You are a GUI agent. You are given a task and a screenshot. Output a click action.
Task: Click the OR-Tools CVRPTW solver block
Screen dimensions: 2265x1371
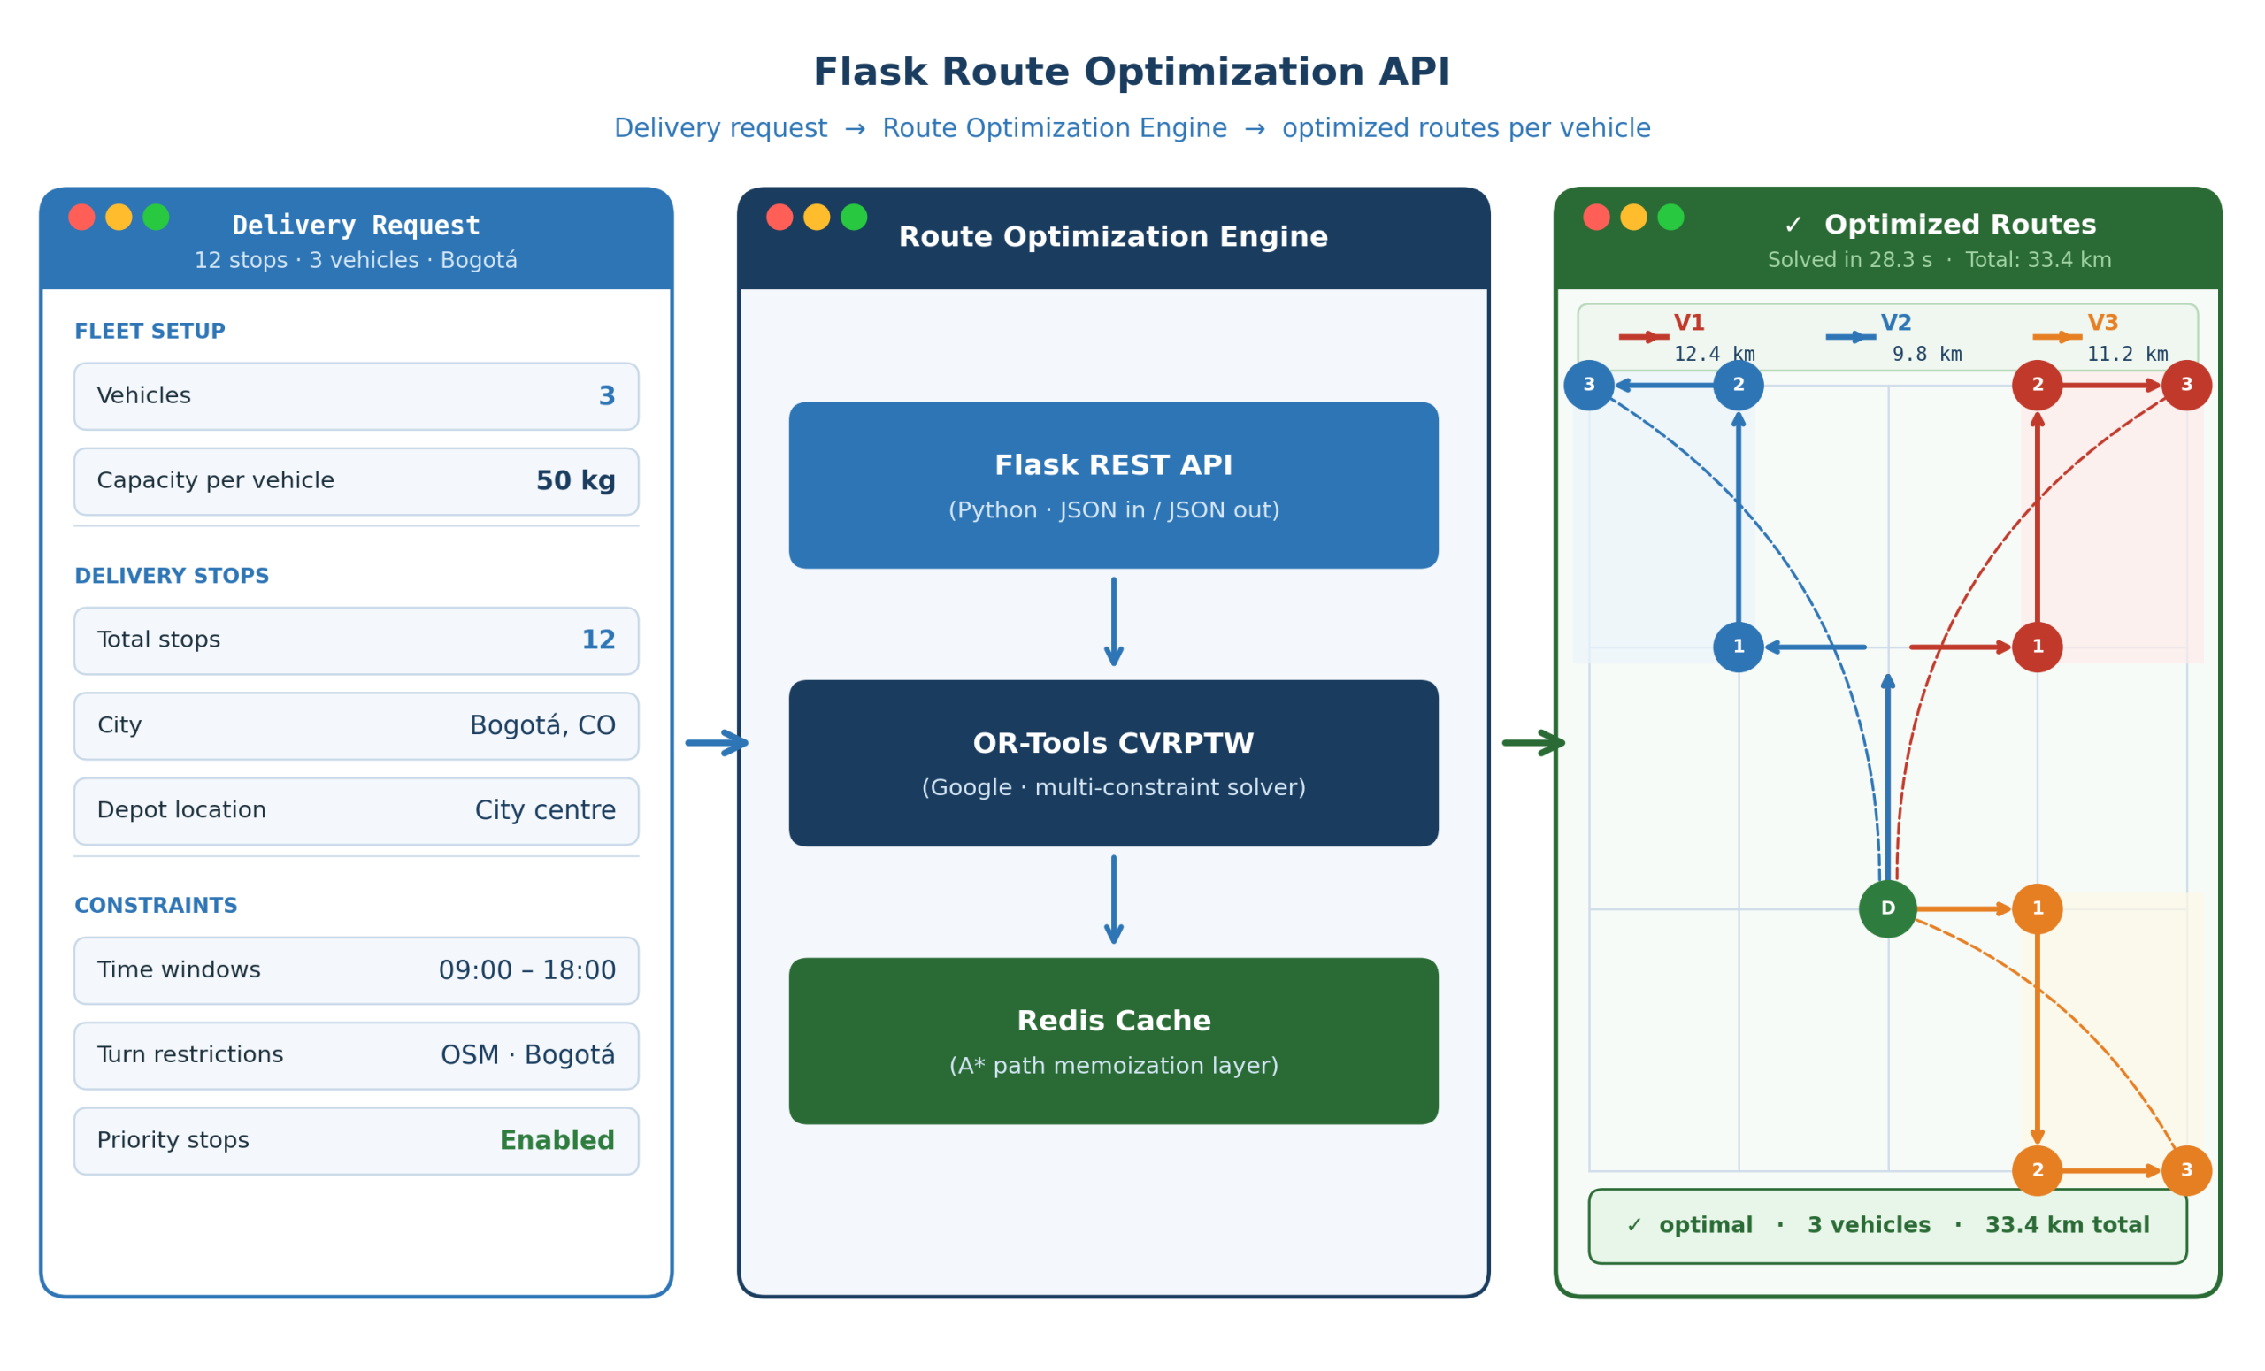pos(1113,763)
